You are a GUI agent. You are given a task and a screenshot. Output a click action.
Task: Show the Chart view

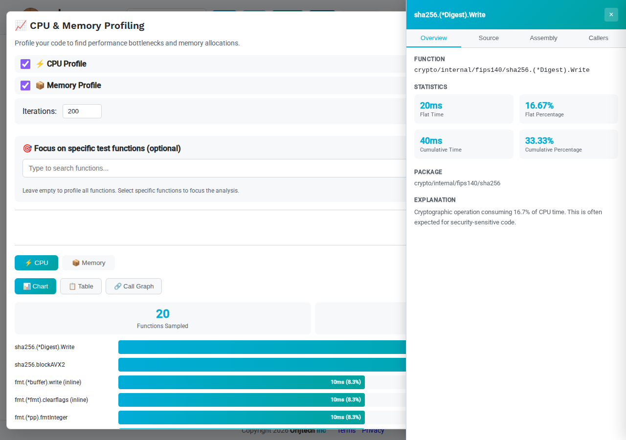(35, 286)
